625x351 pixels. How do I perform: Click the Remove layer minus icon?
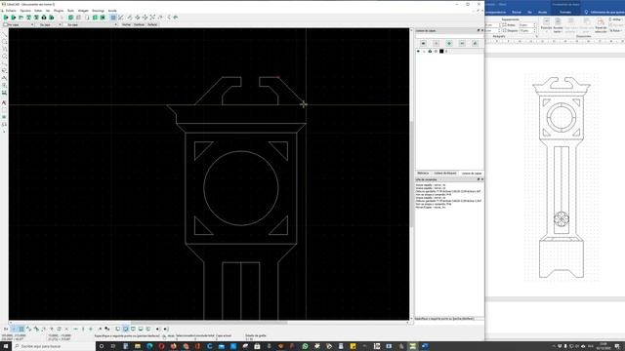coord(462,43)
